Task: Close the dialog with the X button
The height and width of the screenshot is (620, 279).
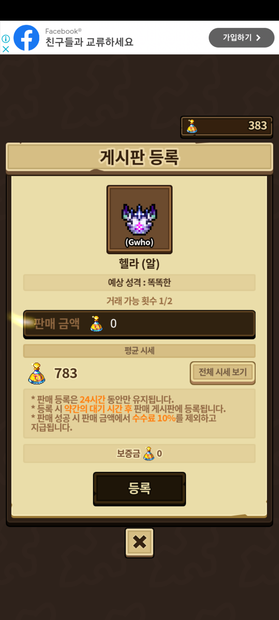Action: click(x=139, y=542)
